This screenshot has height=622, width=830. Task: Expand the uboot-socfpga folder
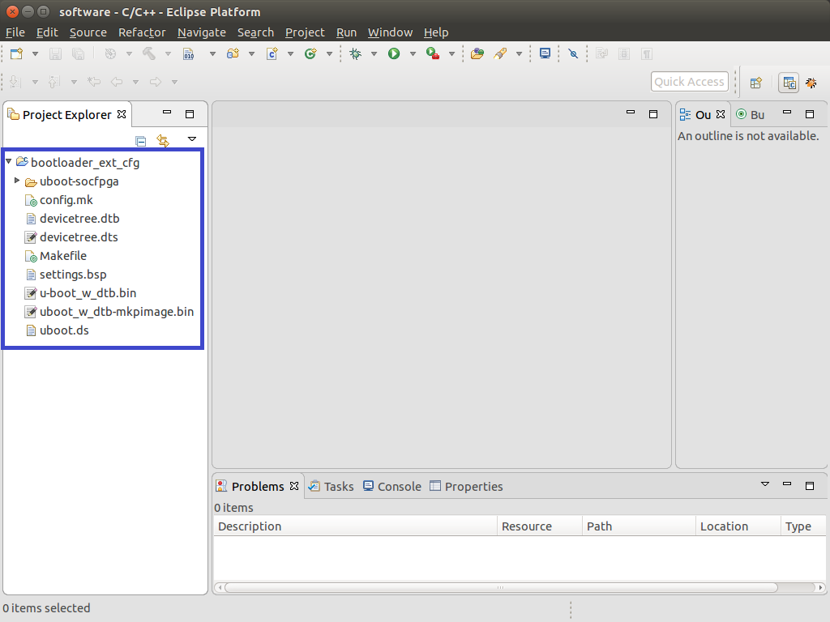17,181
